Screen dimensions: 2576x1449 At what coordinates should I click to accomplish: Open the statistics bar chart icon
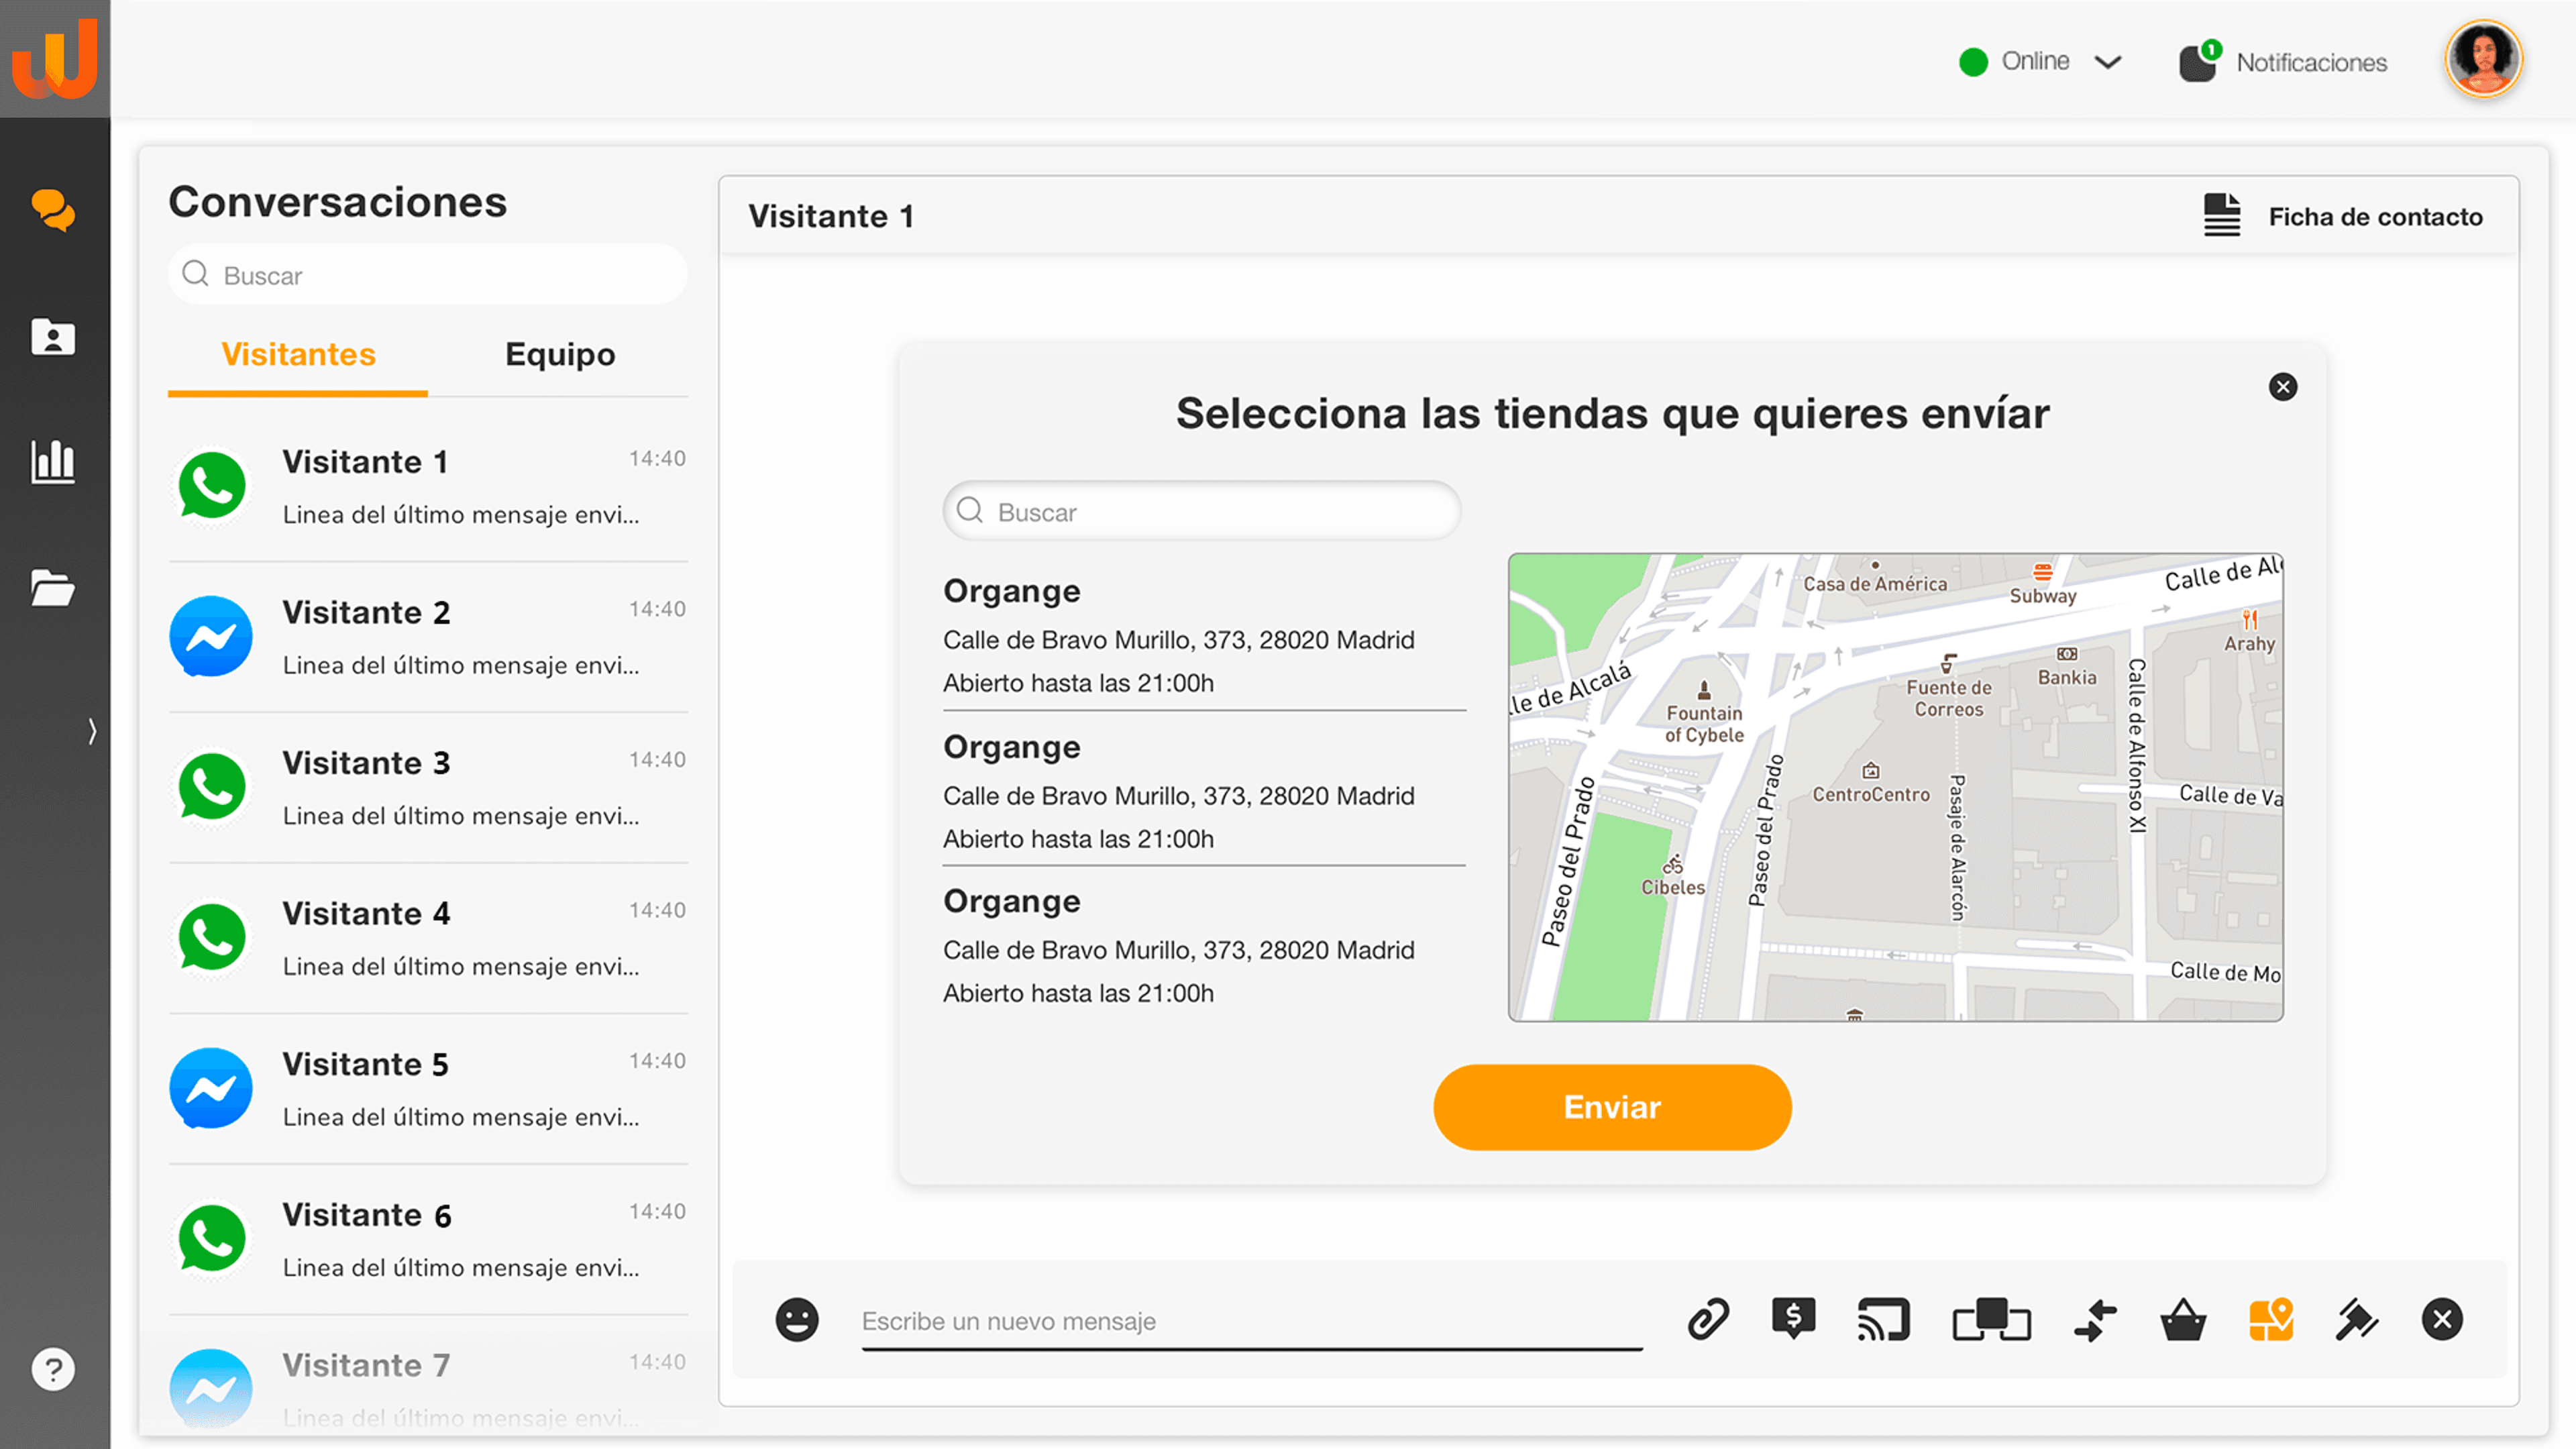[53, 462]
